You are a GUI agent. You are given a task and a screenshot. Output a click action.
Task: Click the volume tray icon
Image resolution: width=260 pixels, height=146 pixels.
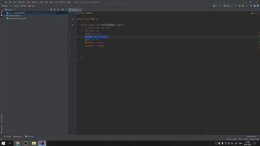point(232,143)
